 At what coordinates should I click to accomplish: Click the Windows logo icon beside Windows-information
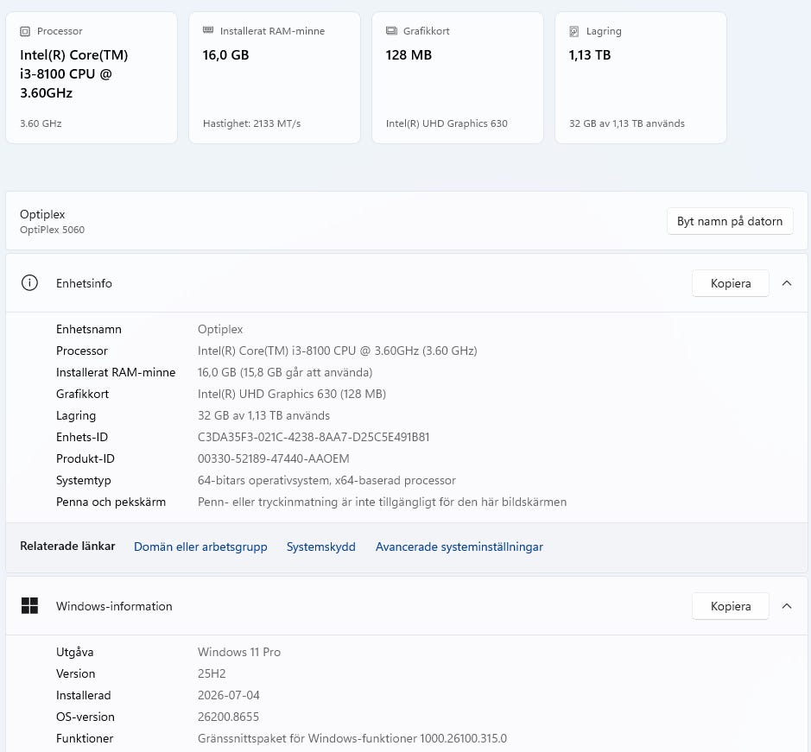29,605
